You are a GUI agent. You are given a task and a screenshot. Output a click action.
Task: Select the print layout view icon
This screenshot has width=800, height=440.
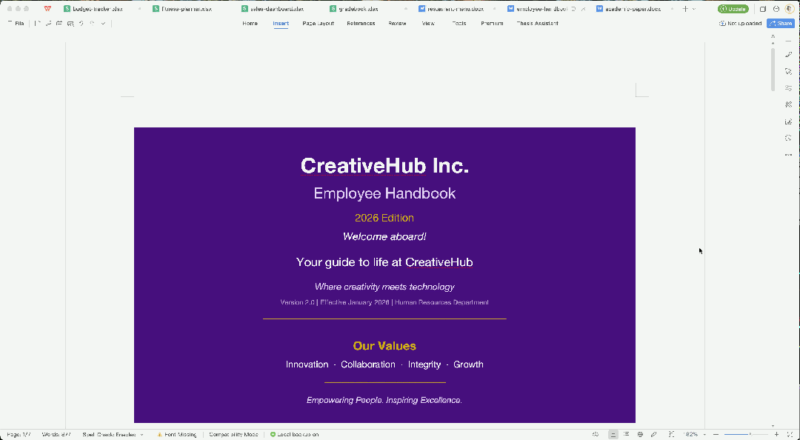point(613,434)
